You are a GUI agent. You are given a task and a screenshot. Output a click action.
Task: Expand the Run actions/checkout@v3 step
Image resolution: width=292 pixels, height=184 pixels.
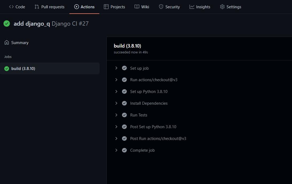coord(116,80)
